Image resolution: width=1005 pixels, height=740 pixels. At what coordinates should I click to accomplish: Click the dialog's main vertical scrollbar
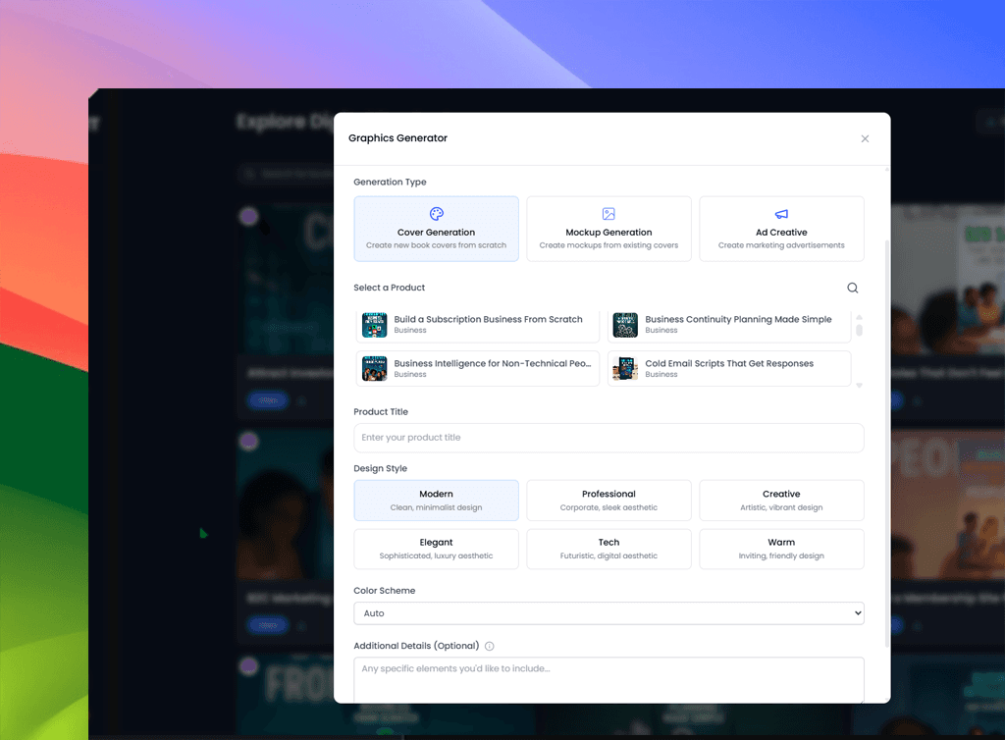pyautogui.click(x=887, y=444)
